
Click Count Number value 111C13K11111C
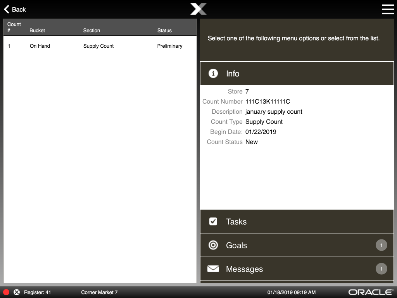tap(268, 102)
